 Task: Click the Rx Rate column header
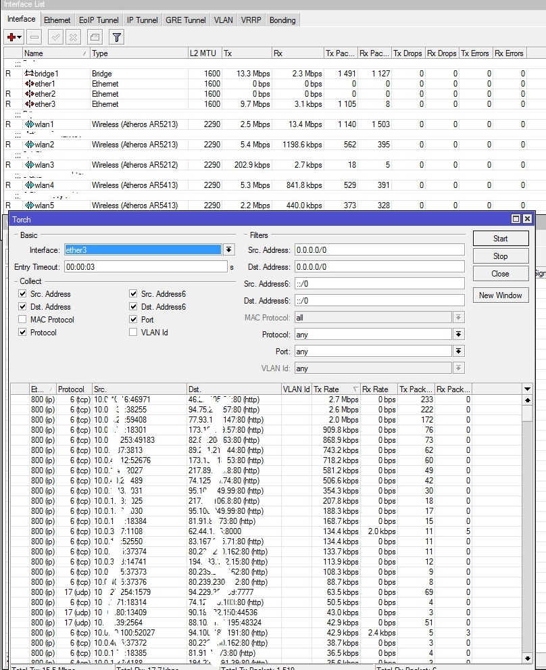[x=378, y=389]
